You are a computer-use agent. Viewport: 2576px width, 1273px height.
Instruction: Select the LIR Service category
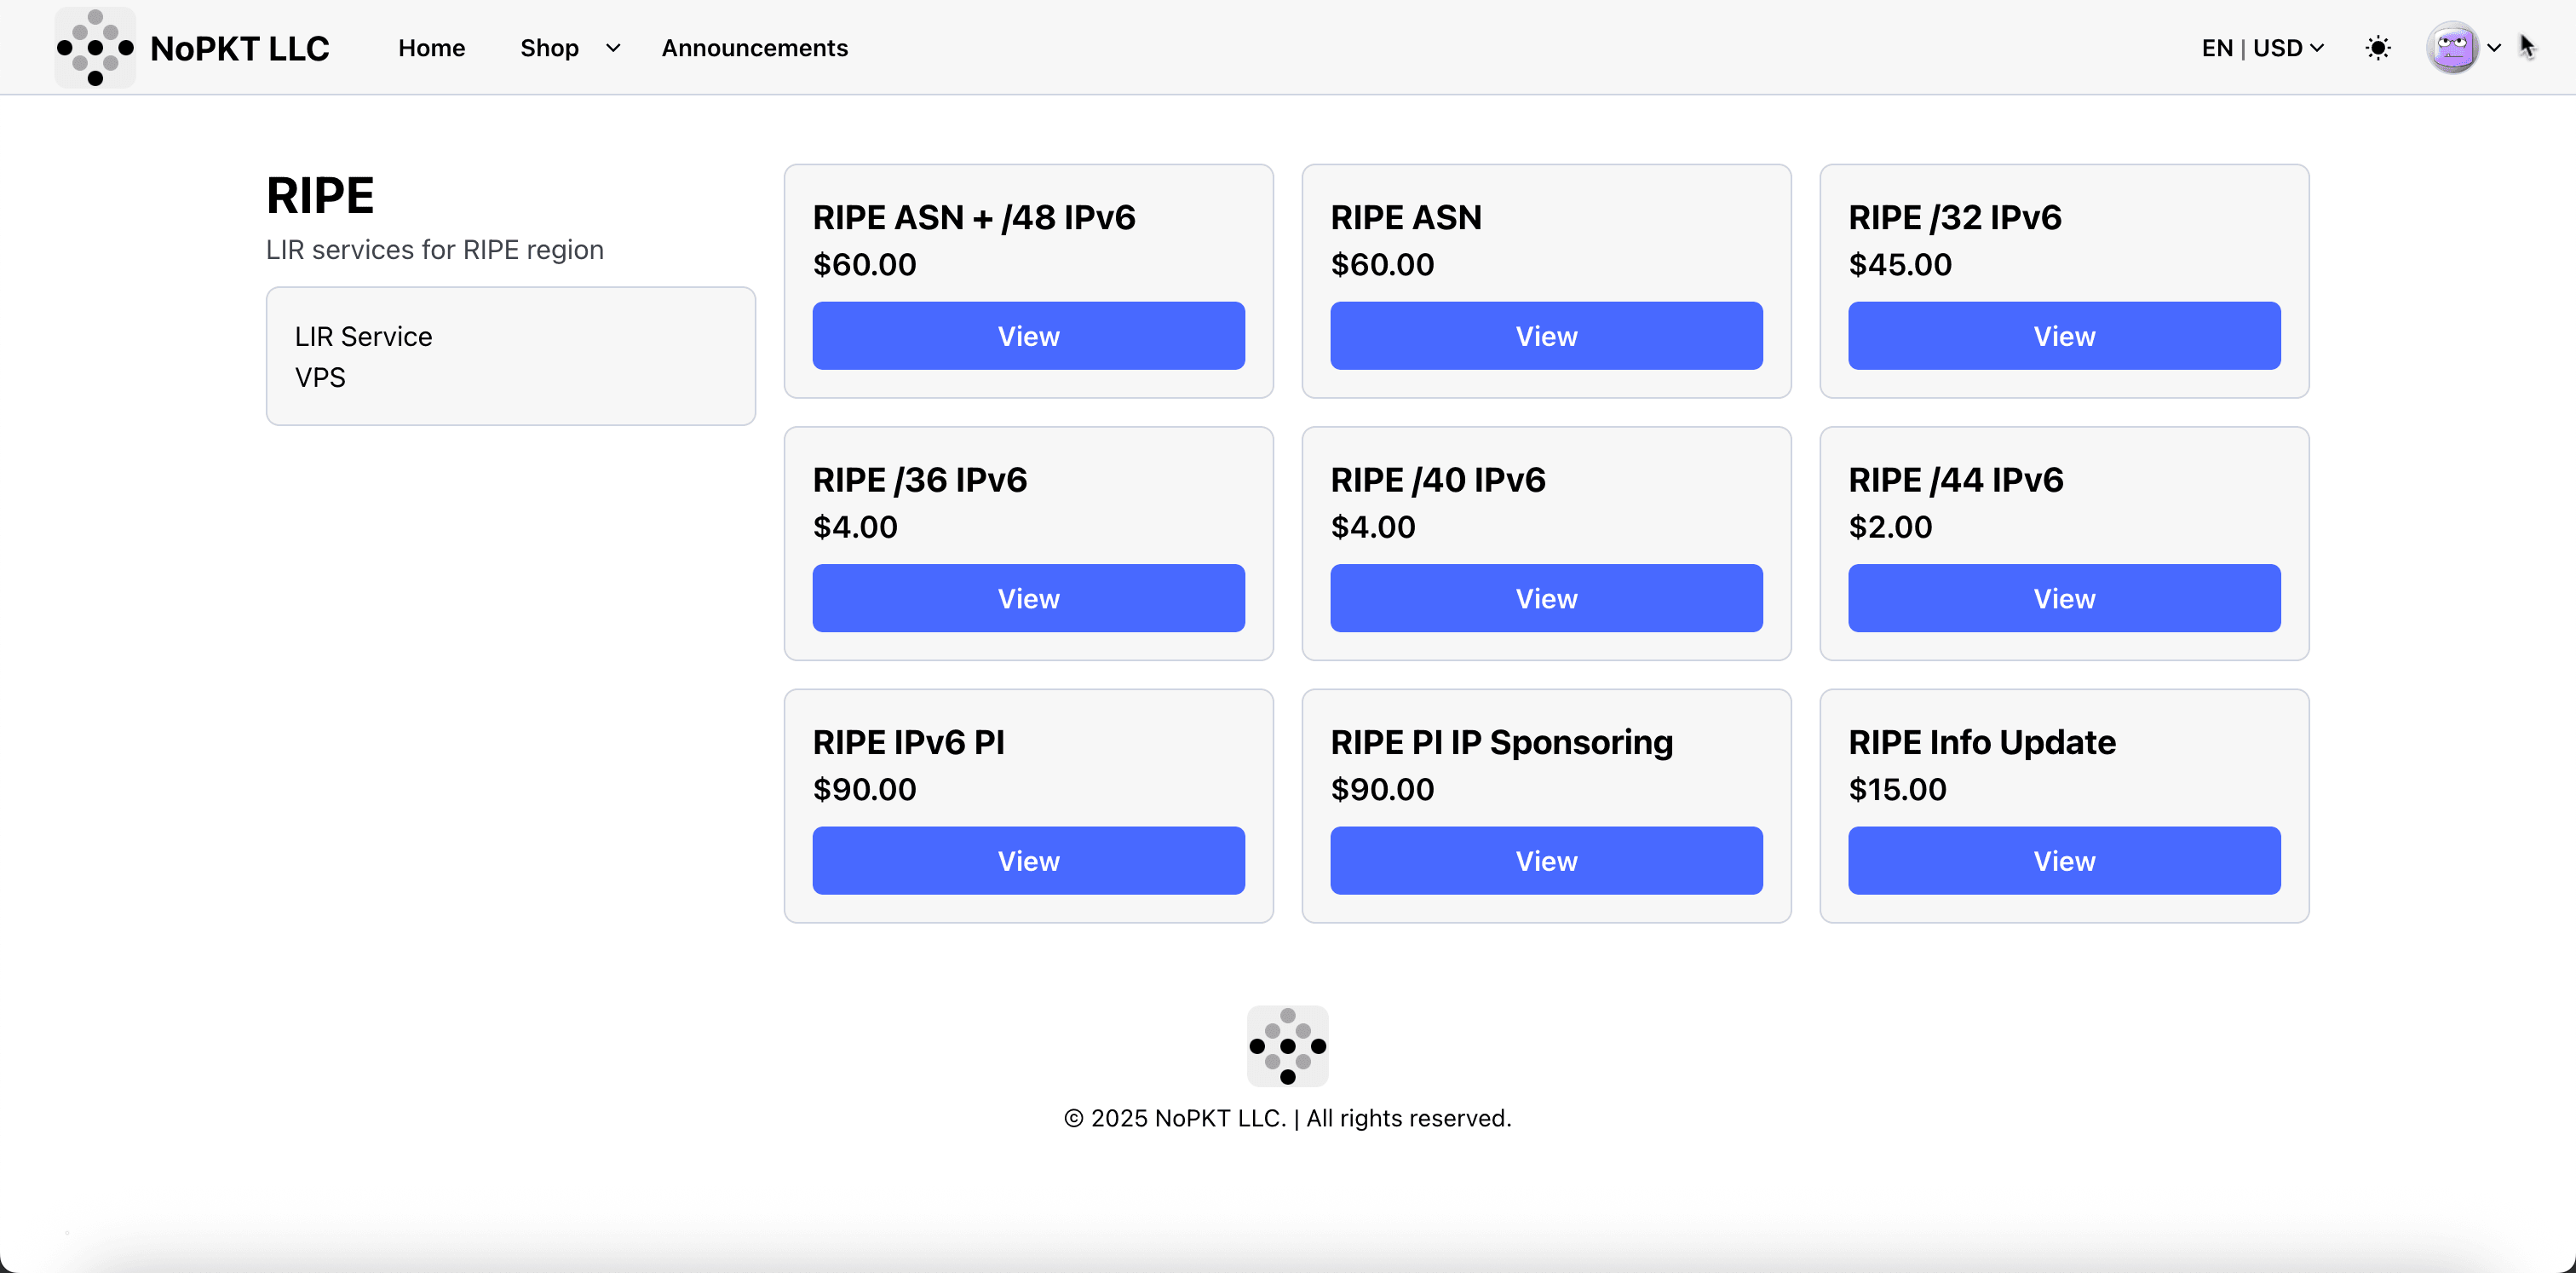363,336
